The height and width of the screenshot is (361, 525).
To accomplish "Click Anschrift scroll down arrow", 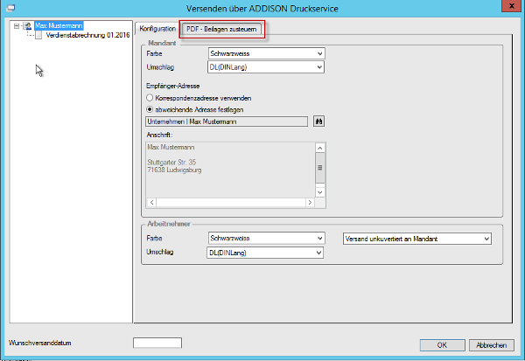I will tap(320, 192).
